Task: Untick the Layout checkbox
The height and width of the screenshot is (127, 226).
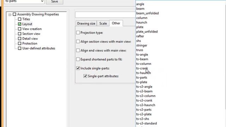Action: pyautogui.click(x=20, y=24)
